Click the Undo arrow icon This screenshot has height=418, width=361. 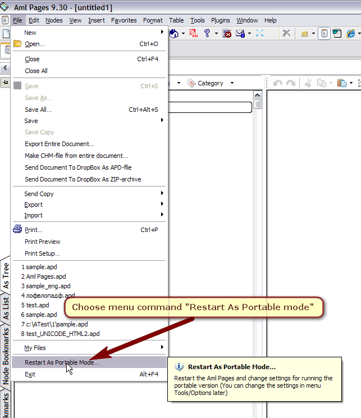coord(277,83)
